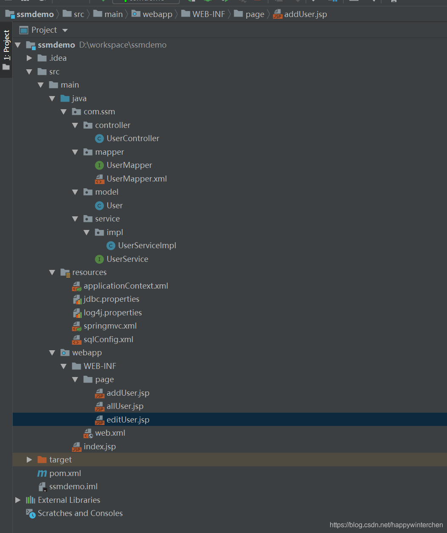Image resolution: width=447 pixels, height=533 pixels.
Task: Select the UserController class name
Action: pyautogui.click(x=133, y=139)
